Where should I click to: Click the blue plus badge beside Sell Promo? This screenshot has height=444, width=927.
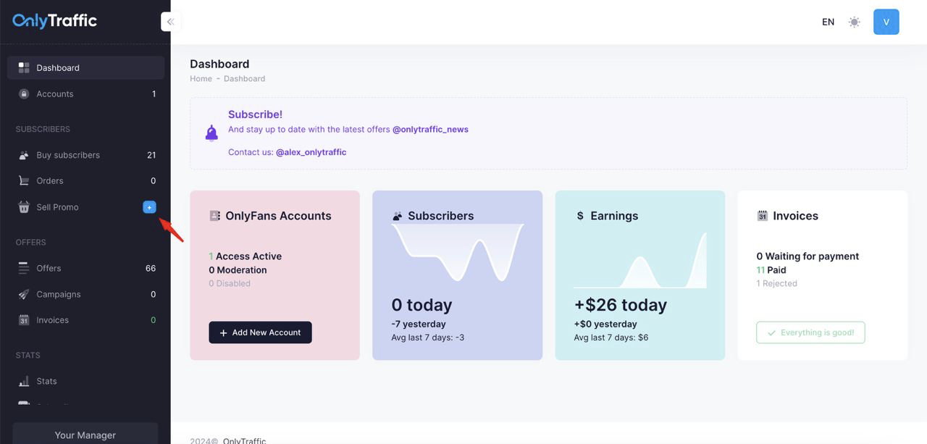[x=149, y=207]
